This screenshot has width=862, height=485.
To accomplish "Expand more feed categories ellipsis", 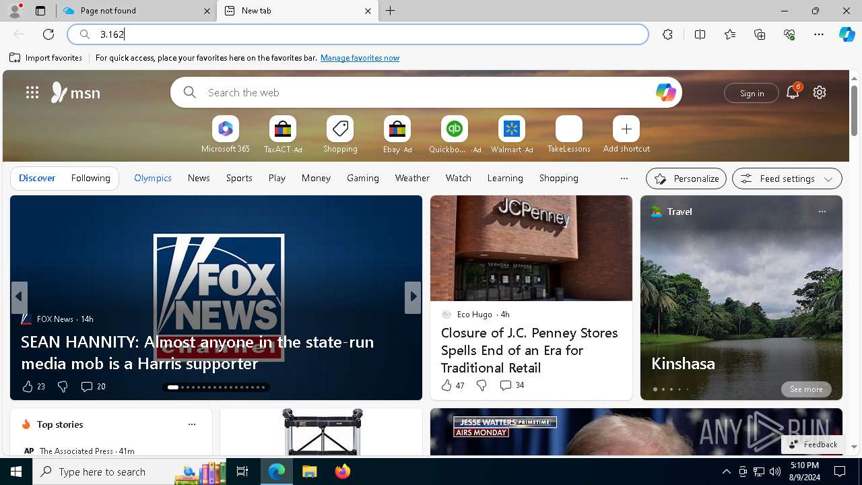I will 624,179.
